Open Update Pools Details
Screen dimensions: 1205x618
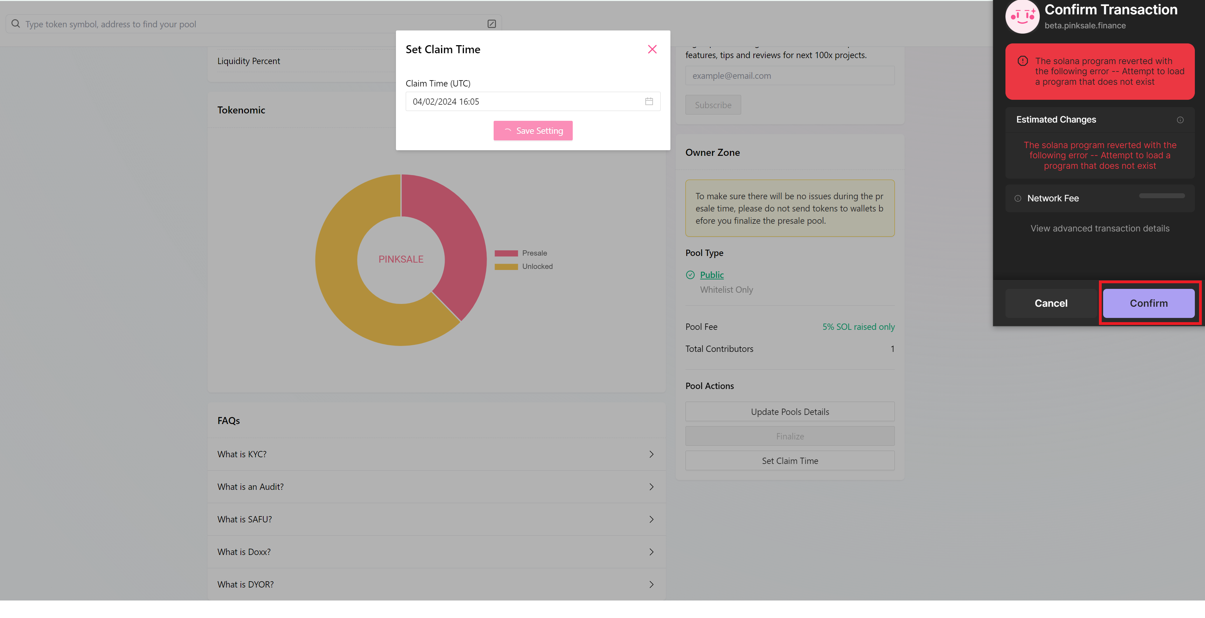pos(789,412)
